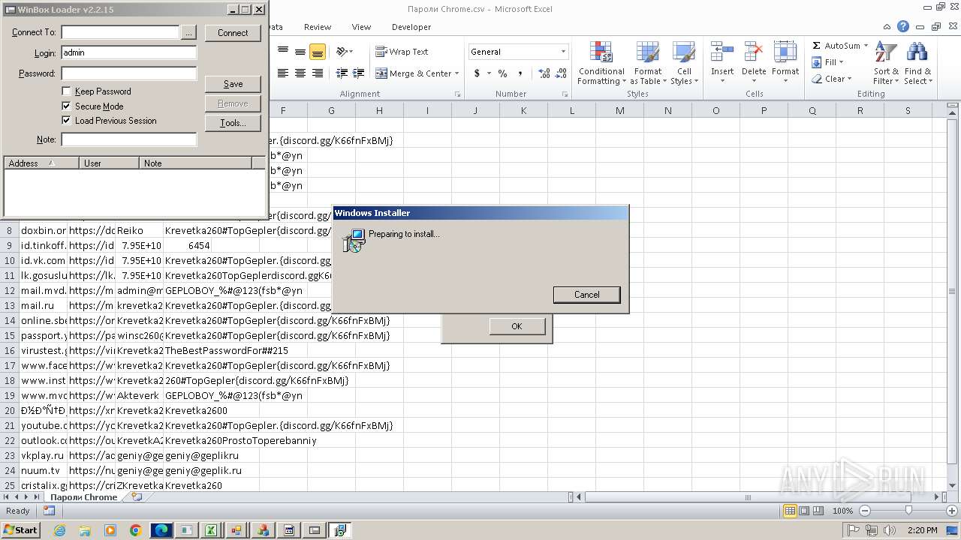Select the Пароли Chrome sheet tab
This screenshot has height=540, width=961.
tap(84, 496)
